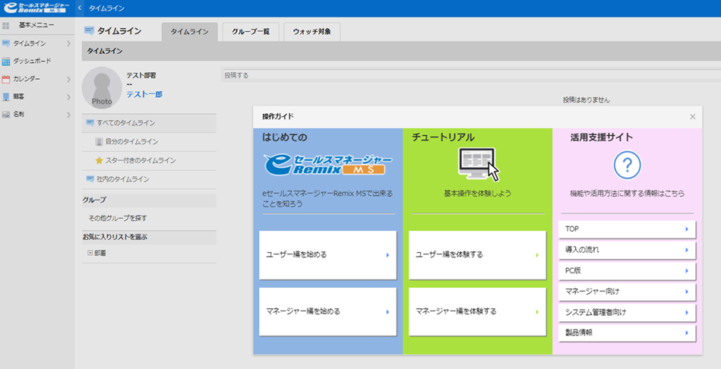Click the タイムライン sidebar chat icon
Screen dimensions: 721x369
pos(6,43)
